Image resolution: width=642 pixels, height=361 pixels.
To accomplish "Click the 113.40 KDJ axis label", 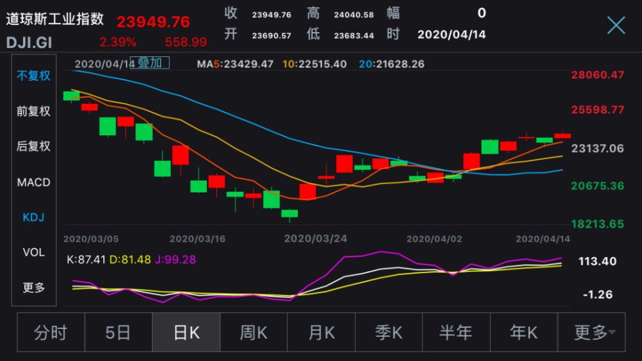I will point(597,261).
